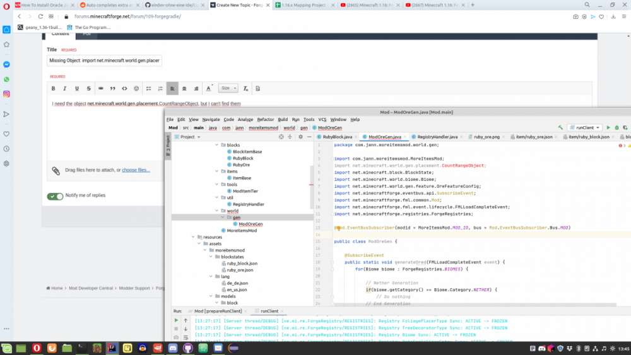Click the moreitemsmod breadcrumb in IntelliJ
This screenshot has height=355, width=631.
(263, 128)
